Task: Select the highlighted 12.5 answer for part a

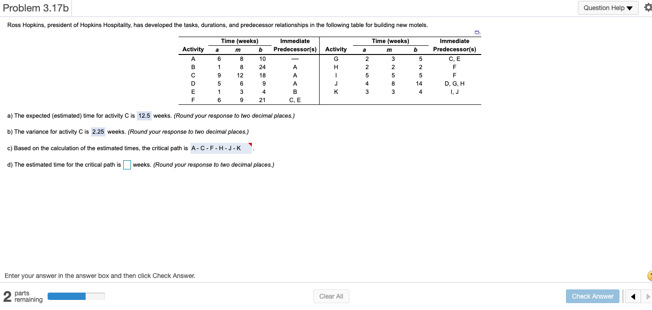Action: tap(144, 115)
